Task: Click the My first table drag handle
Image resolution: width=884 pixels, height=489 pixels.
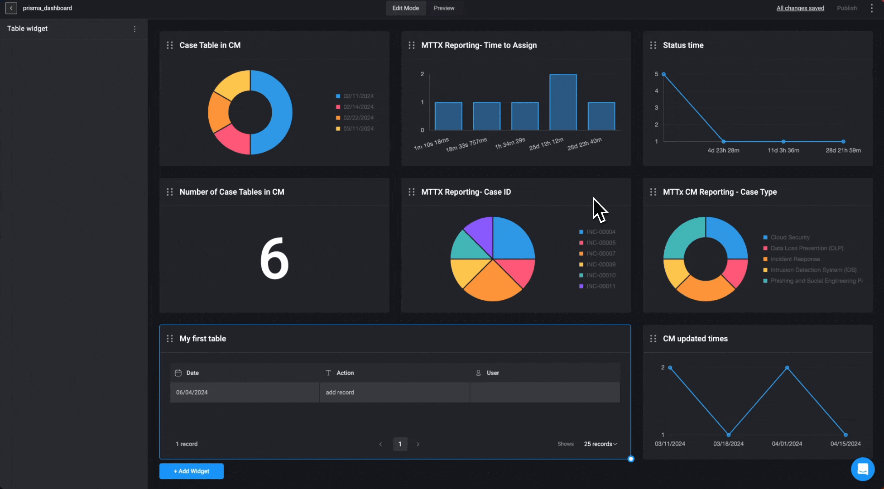Action: click(170, 339)
